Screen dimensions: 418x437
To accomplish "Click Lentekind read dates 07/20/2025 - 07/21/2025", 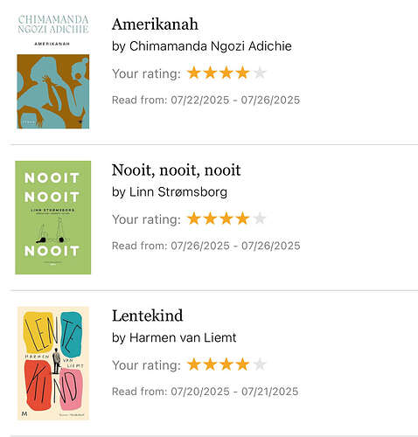I will (234, 392).
